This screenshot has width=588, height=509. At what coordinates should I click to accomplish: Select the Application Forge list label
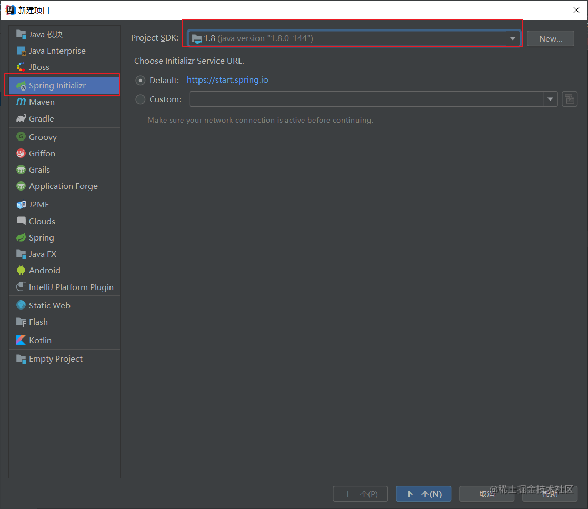[63, 186]
